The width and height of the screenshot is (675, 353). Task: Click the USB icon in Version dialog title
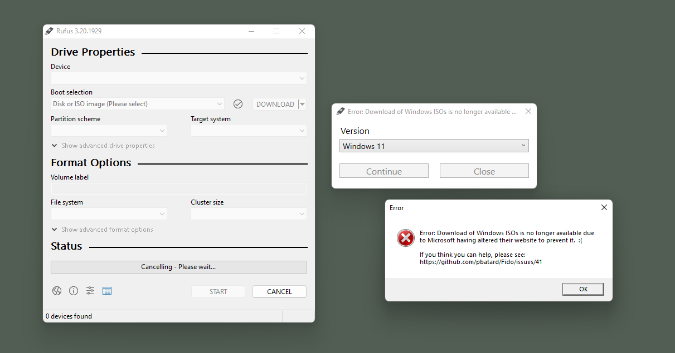tap(341, 112)
